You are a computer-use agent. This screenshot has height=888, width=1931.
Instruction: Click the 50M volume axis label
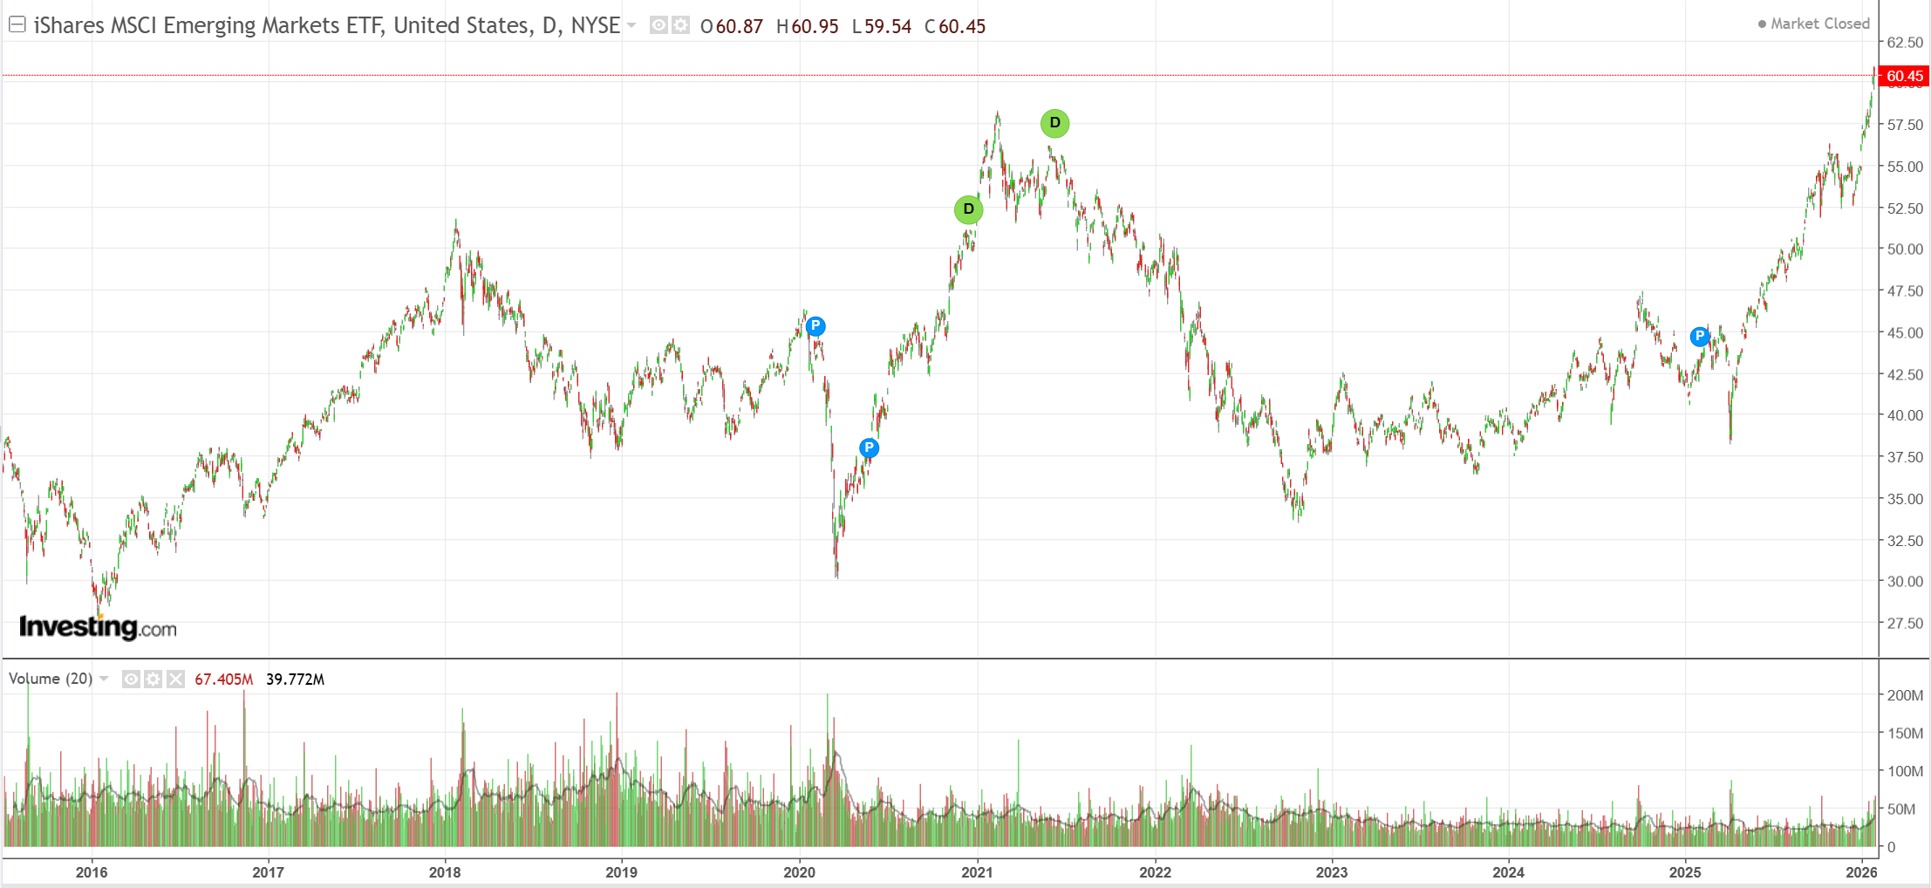(1901, 809)
